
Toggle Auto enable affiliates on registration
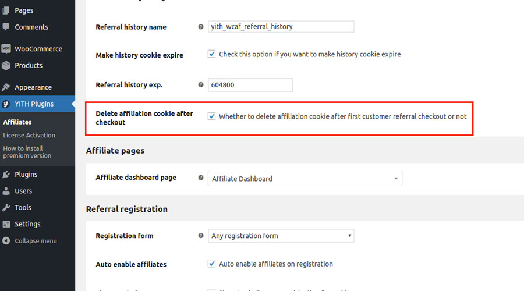(x=211, y=264)
